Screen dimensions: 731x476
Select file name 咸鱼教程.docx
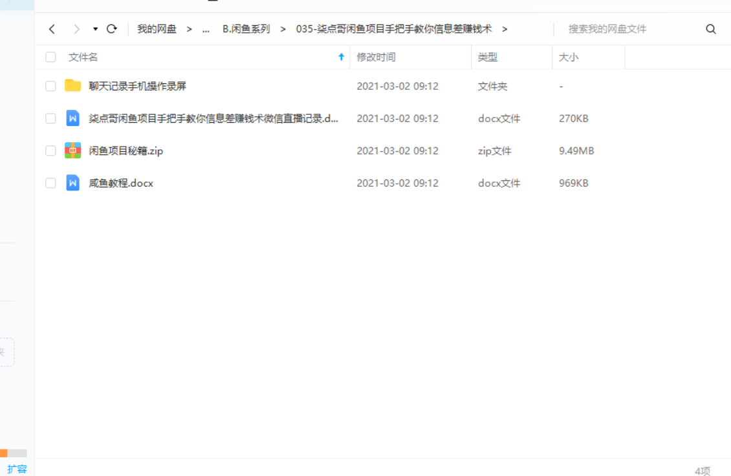point(121,183)
